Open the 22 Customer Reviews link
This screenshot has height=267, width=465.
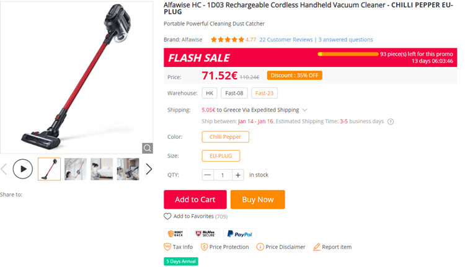(286, 40)
